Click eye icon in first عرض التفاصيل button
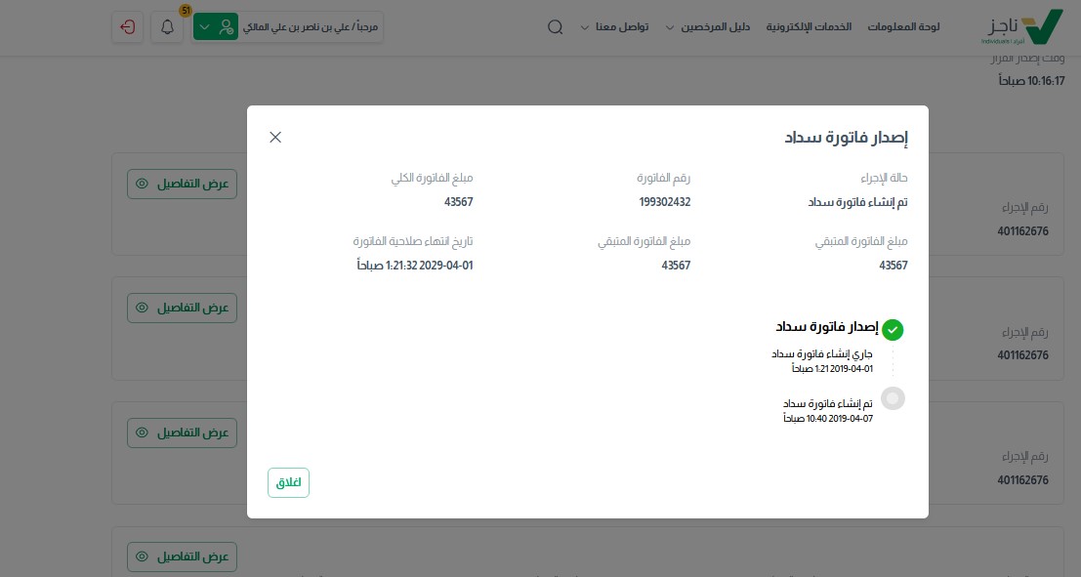Screen dimensions: 1081x577 [143, 184]
